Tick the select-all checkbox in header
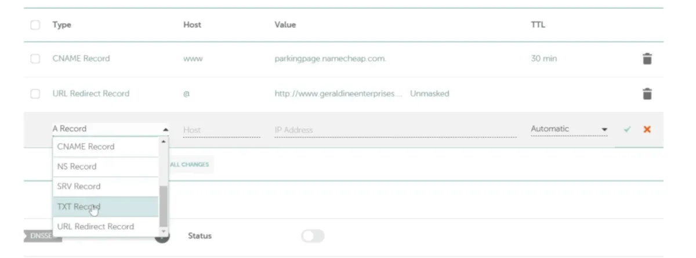Image resolution: width=696 pixels, height=258 pixels. [x=35, y=25]
